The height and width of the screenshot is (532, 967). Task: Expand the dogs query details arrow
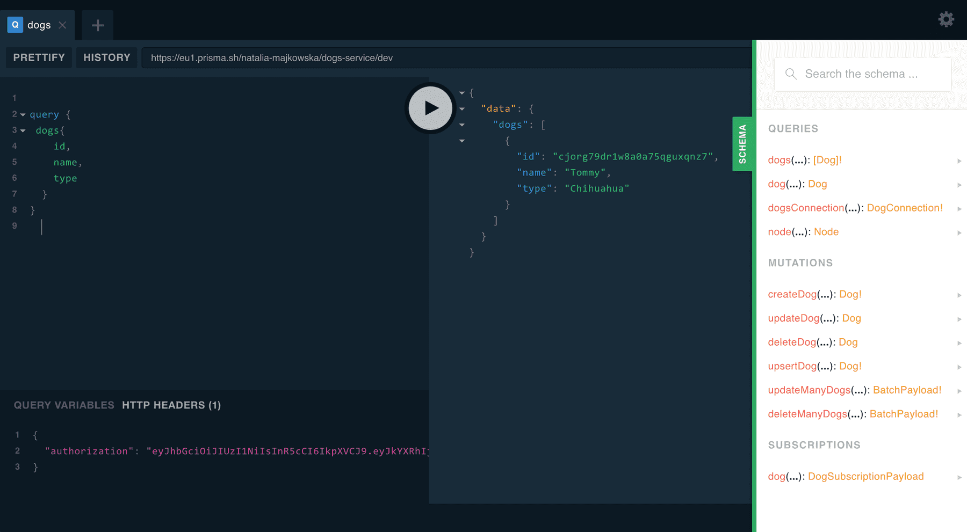click(x=960, y=161)
